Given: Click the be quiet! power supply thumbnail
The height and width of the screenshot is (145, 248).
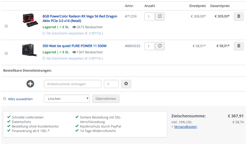Looking at the screenshot, I should tap(29, 50).
